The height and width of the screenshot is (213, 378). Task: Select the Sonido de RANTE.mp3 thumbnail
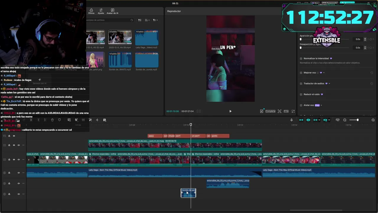[x=120, y=59]
